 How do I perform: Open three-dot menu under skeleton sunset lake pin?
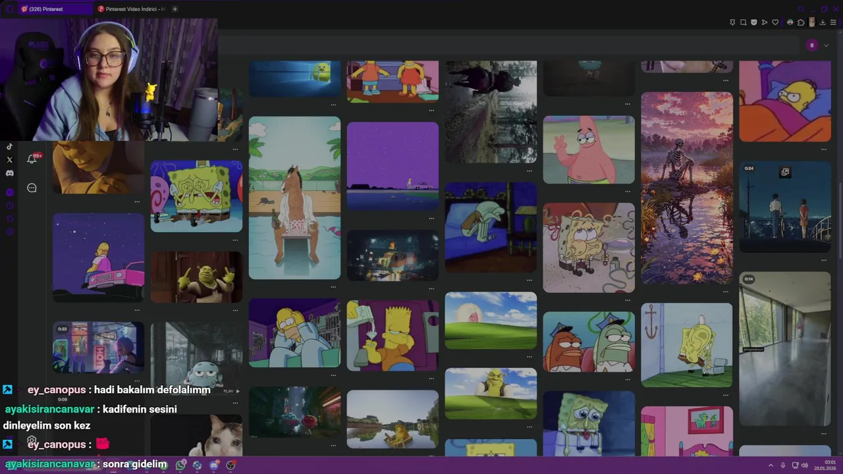click(x=726, y=291)
